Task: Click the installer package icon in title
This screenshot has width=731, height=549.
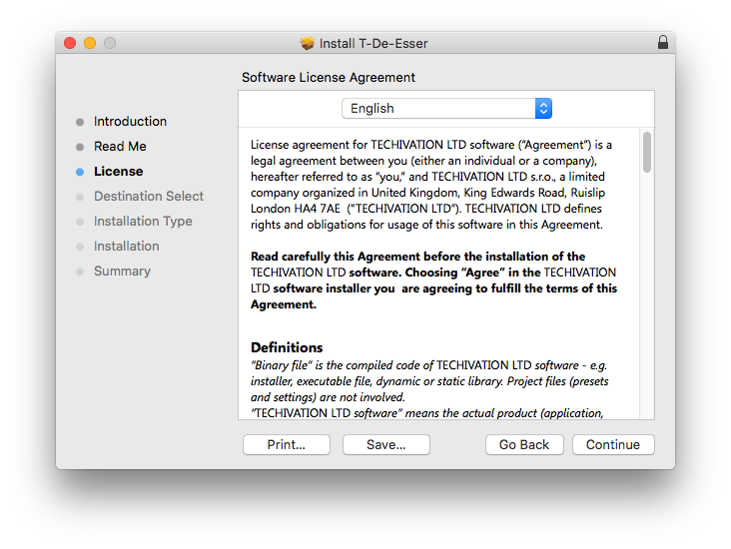Action: click(307, 43)
